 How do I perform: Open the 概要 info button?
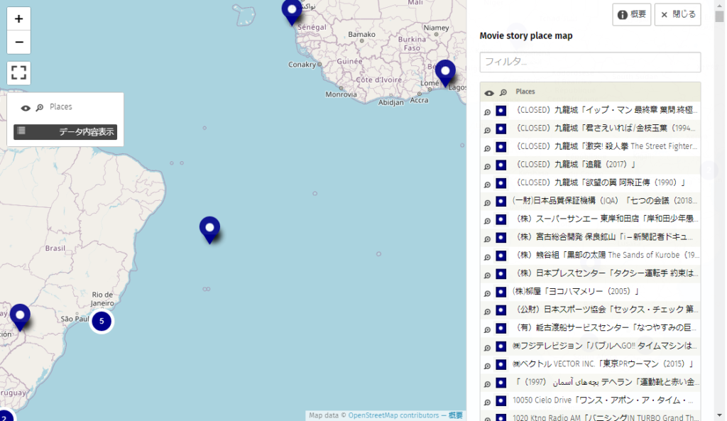(631, 14)
